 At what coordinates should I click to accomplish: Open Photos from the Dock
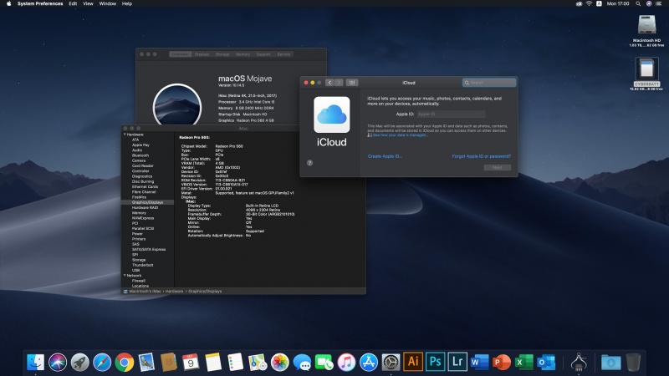pos(280,363)
